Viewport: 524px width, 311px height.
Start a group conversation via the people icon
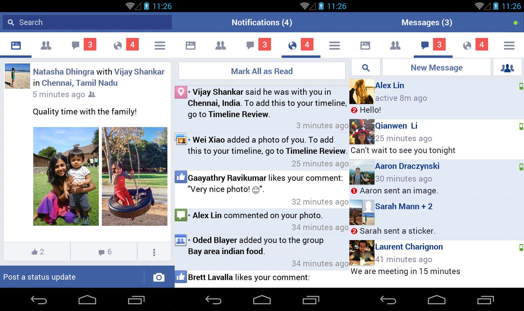point(507,67)
